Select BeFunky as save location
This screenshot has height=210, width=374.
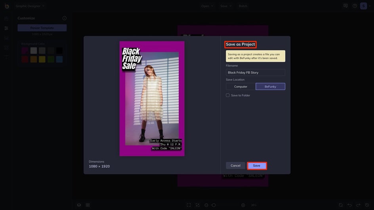click(270, 87)
